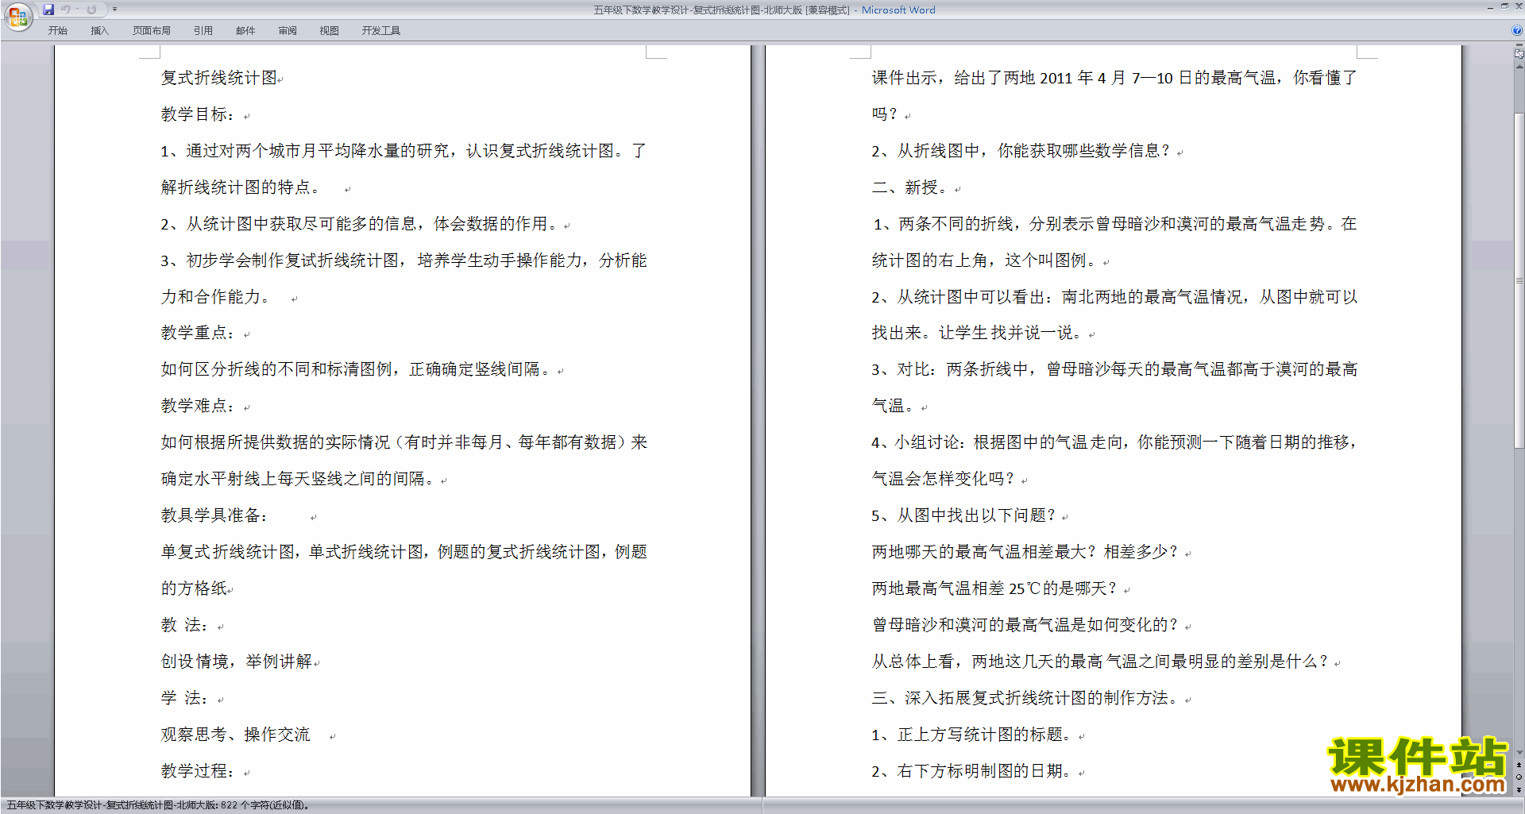Click the line 教具学具准备：
The width and height of the screenshot is (1525, 814).
[214, 515]
